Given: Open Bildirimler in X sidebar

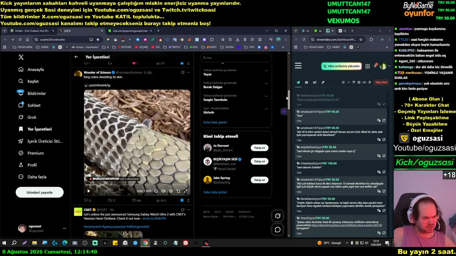Looking at the screenshot, I should point(33,94).
